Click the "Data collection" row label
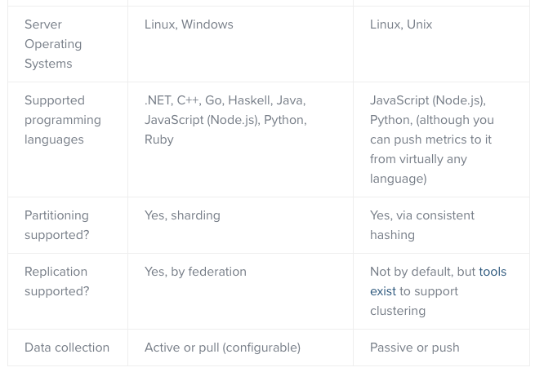Viewport: 535px width, 372px height. click(x=67, y=348)
